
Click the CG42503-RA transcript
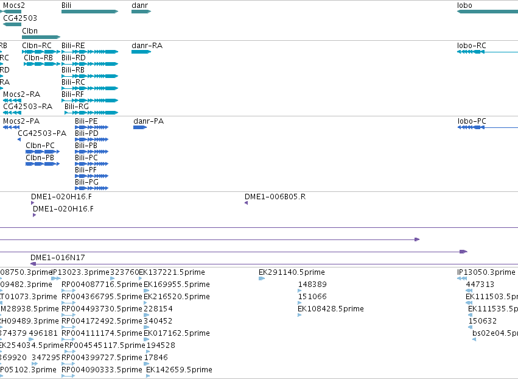(x=12, y=113)
